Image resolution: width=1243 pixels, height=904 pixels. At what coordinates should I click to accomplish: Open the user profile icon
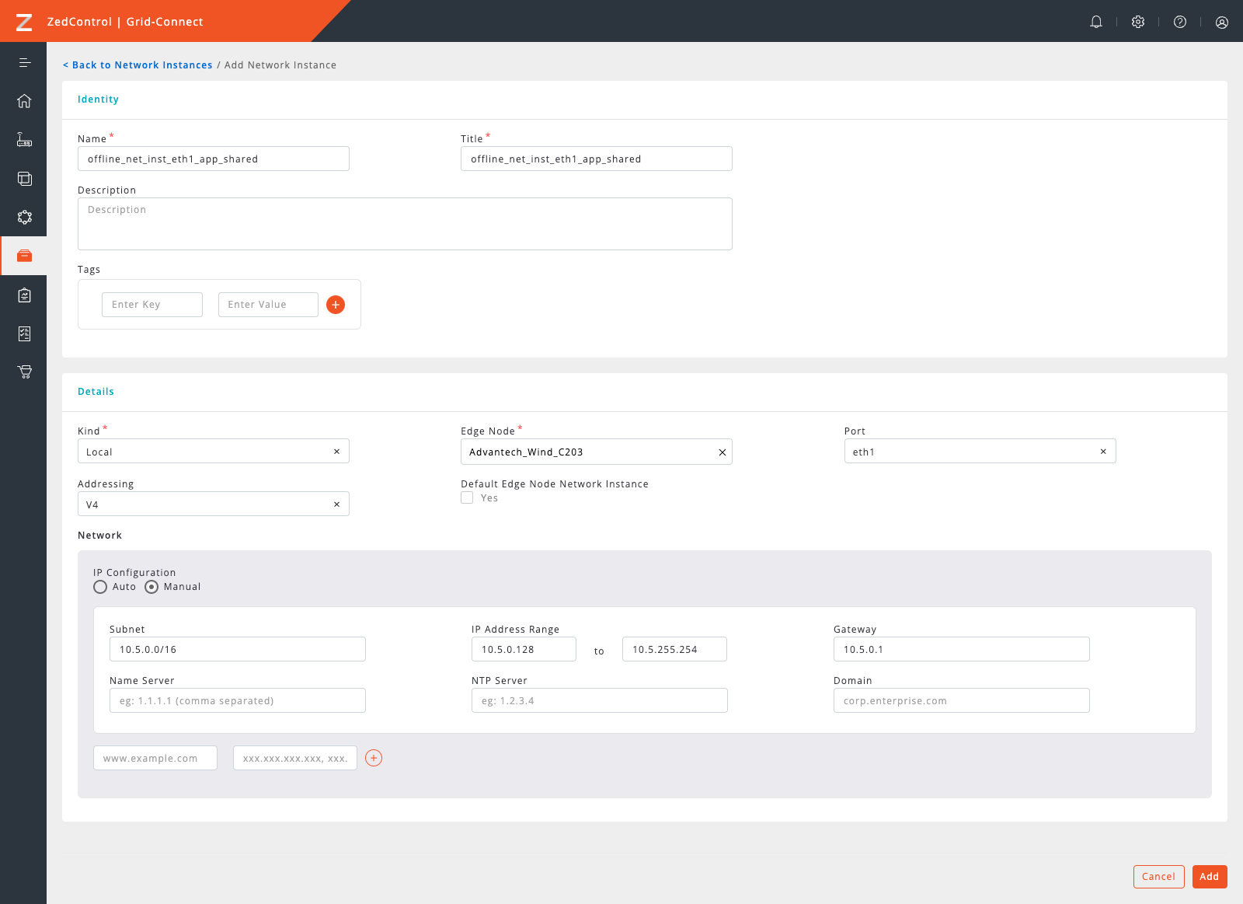coord(1222,22)
